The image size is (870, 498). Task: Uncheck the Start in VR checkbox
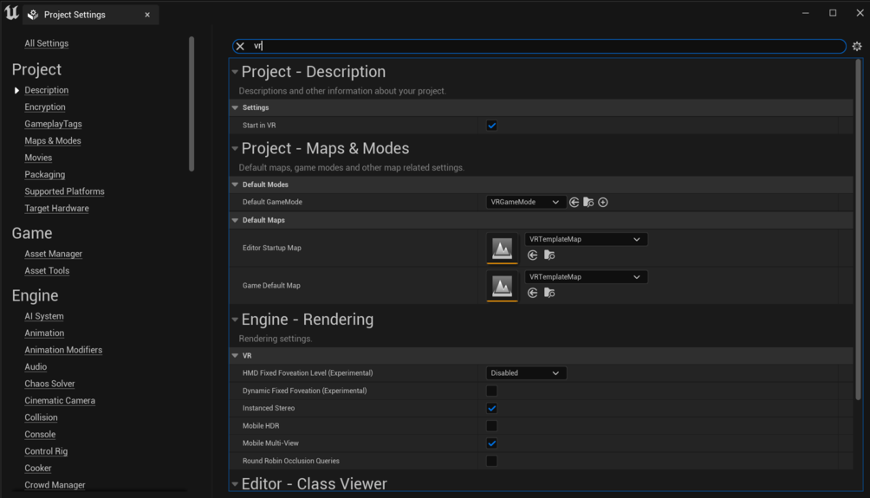pos(491,126)
